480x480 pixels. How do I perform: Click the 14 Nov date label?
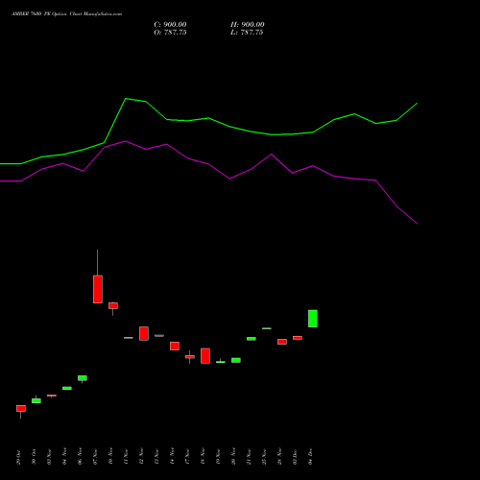point(172,456)
